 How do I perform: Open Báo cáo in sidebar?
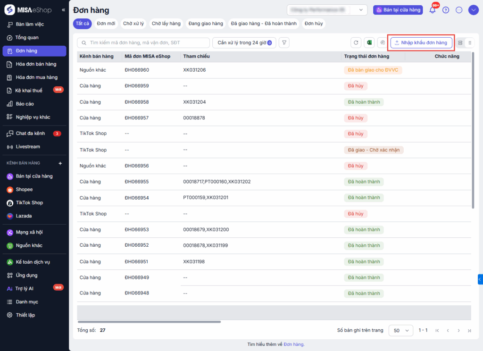click(x=25, y=104)
